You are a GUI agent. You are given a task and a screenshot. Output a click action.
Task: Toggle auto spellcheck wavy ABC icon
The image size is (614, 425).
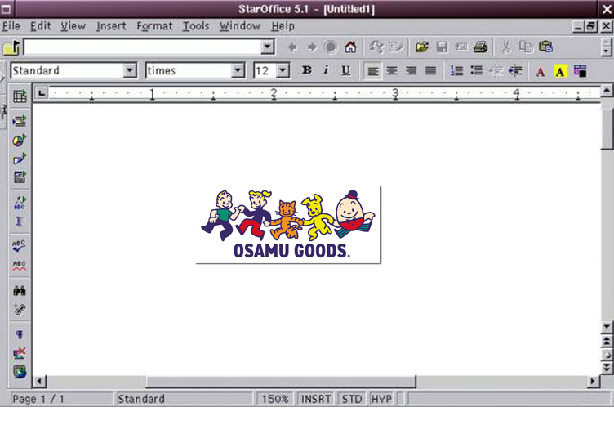20,265
